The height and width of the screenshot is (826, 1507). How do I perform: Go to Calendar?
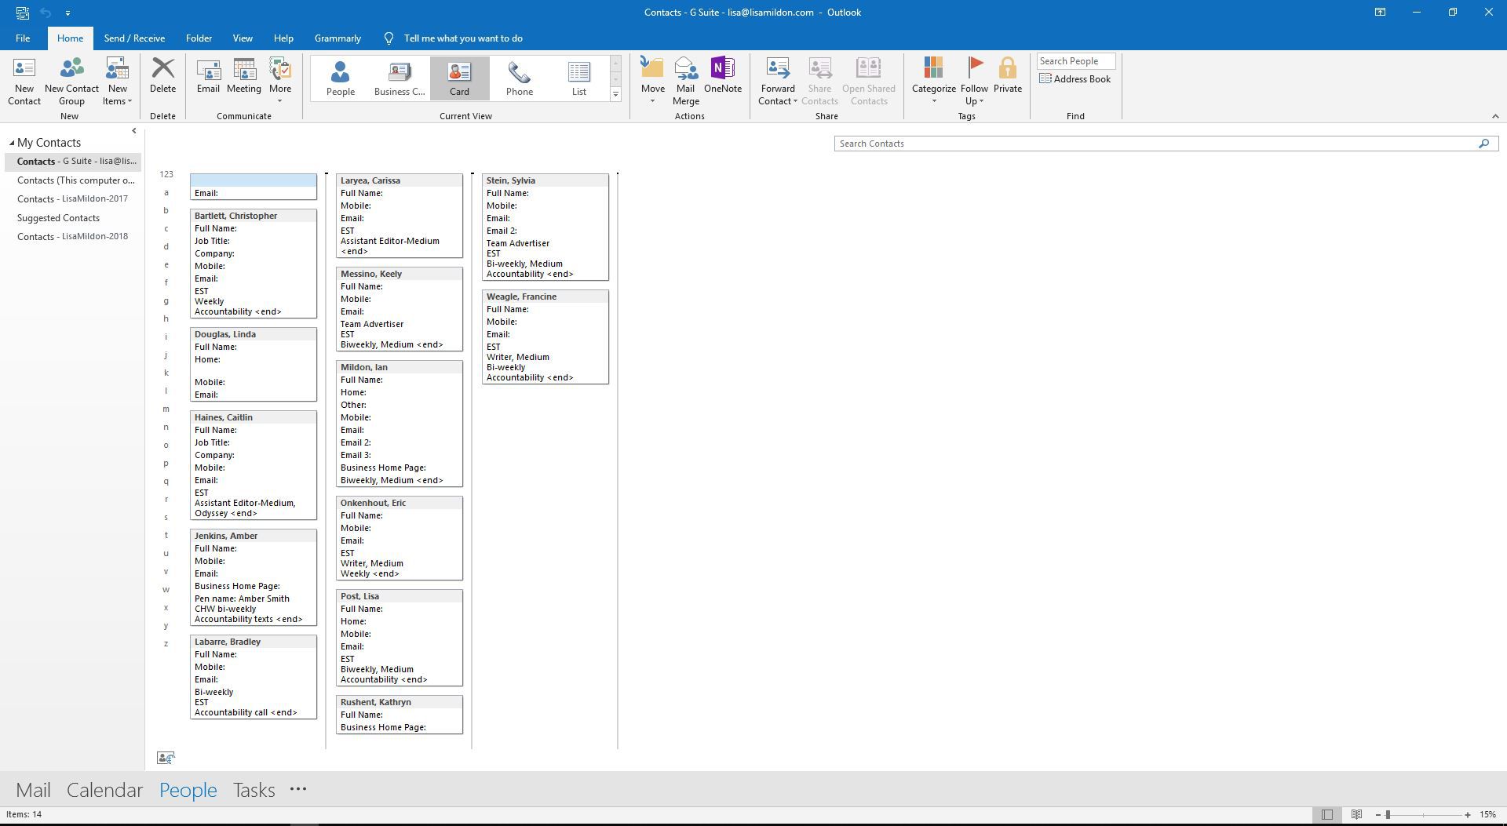(104, 790)
